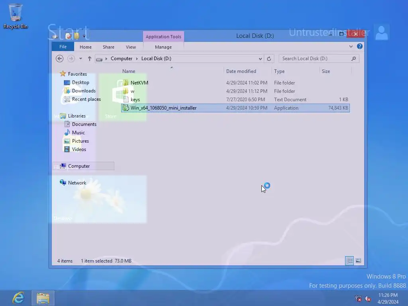Click the Properties quick access icon
The width and height of the screenshot is (408, 306).
(69, 36)
